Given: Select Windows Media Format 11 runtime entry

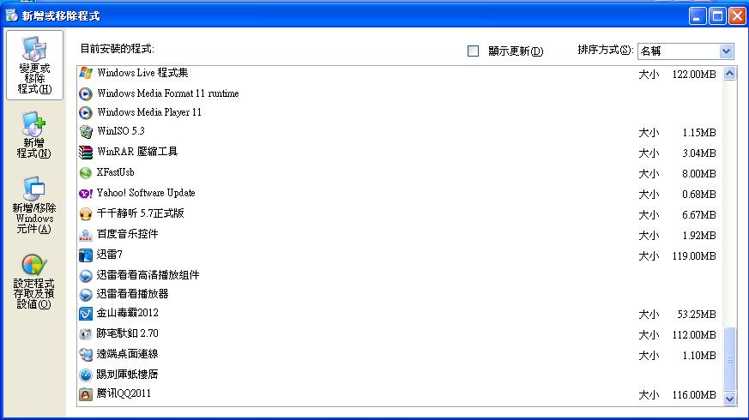Looking at the screenshot, I should 167,93.
